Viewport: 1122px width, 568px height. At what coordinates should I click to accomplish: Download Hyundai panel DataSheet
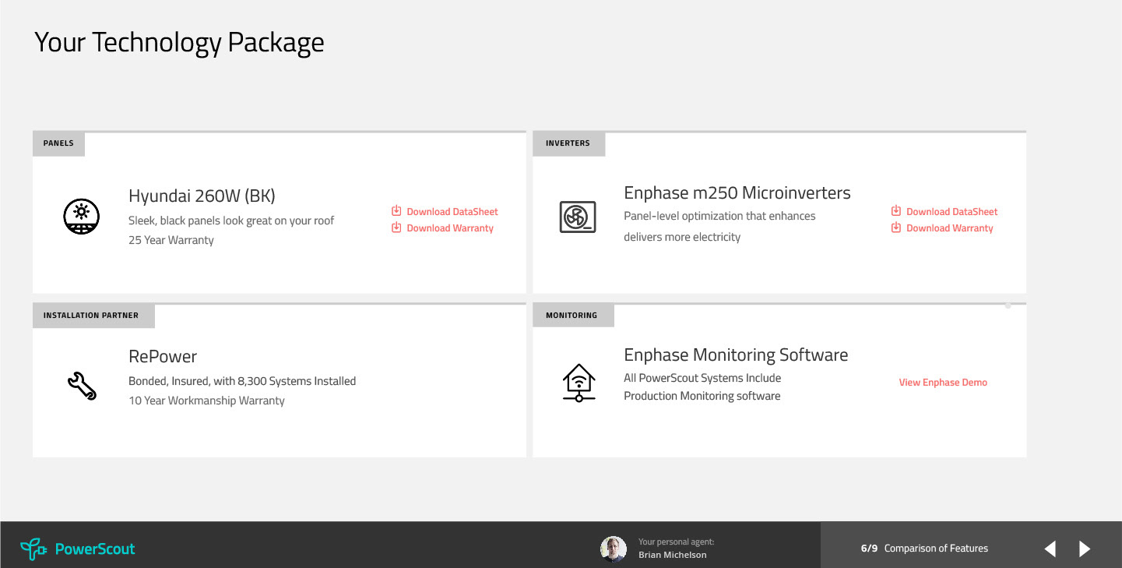coord(452,211)
